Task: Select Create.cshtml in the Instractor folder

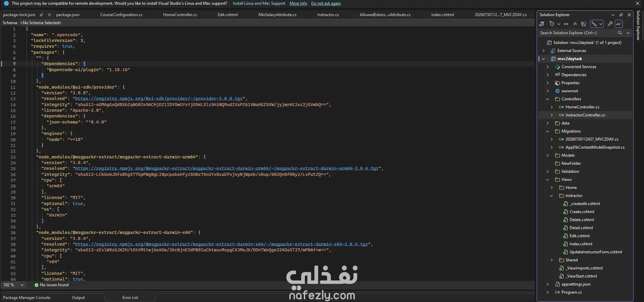Action: click(582, 212)
